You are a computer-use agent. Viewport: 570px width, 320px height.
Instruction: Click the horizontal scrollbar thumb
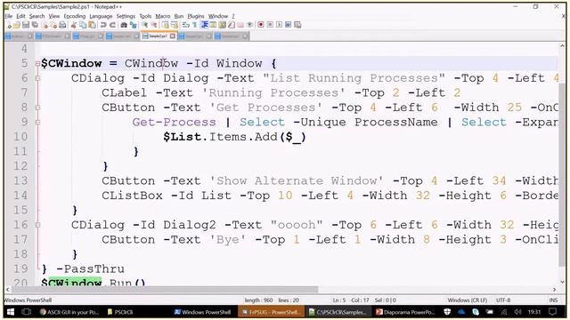coord(164,290)
